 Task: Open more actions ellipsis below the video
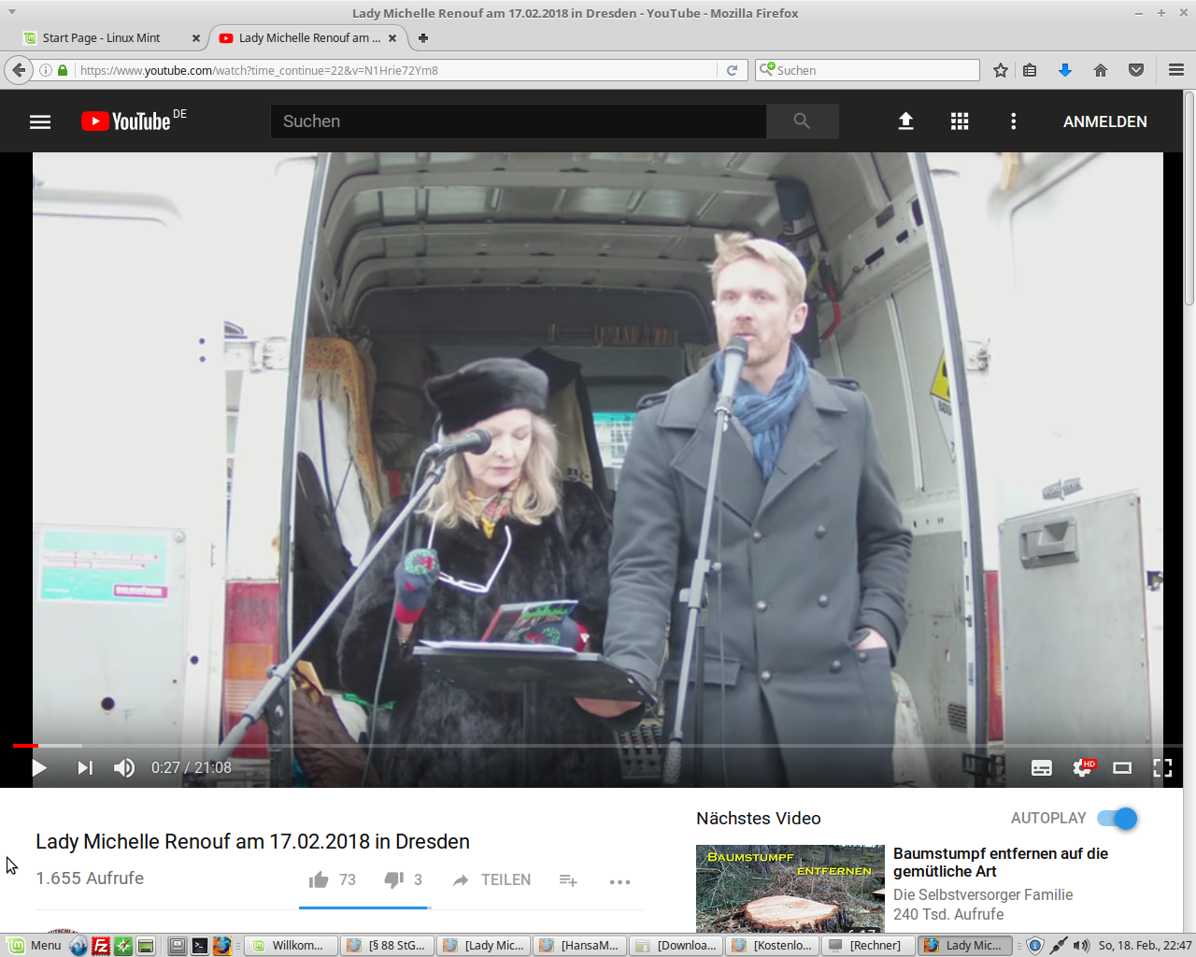[x=619, y=881]
